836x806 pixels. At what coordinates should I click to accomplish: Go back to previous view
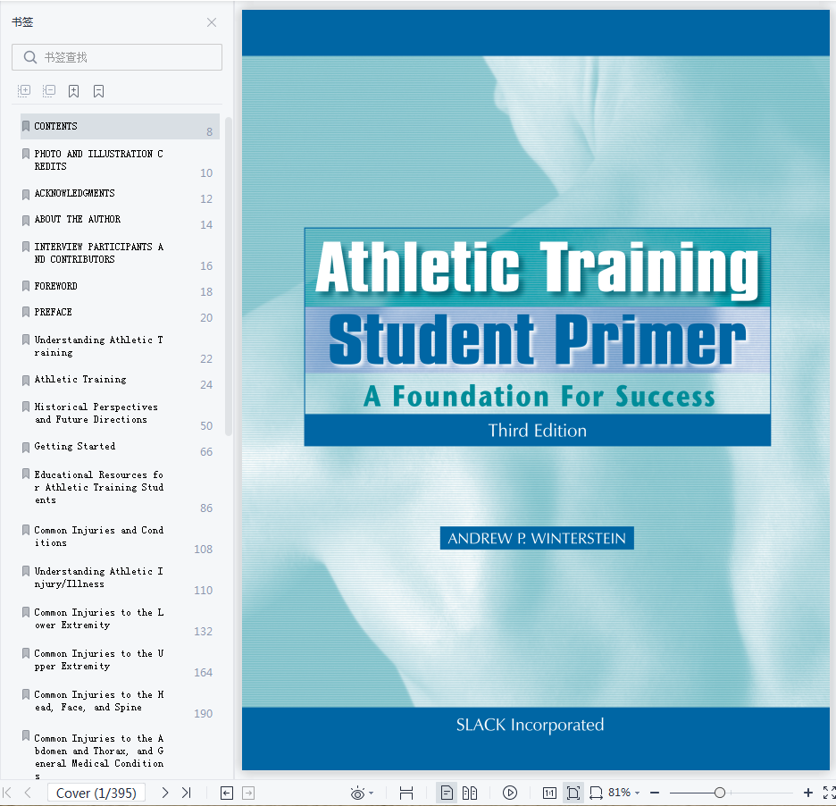227,793
